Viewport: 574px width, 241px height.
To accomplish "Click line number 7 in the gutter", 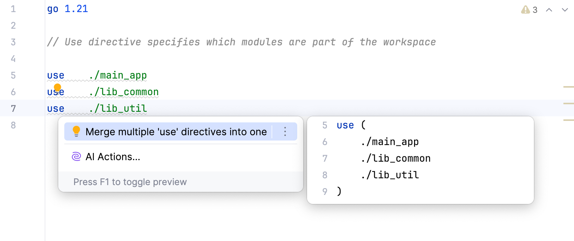I will pos(13,108).
